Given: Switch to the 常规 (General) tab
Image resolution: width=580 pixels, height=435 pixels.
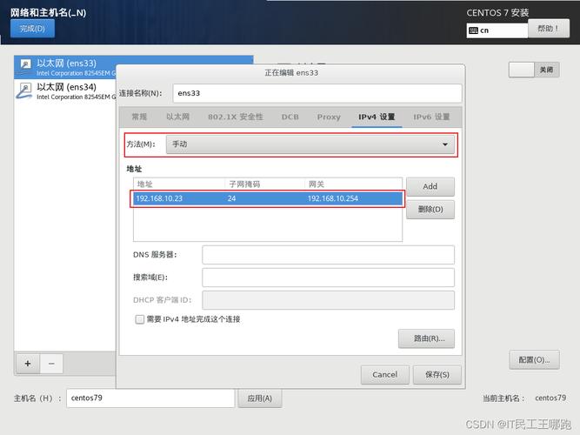Looking at the screenshot, I should click(139, 117).
